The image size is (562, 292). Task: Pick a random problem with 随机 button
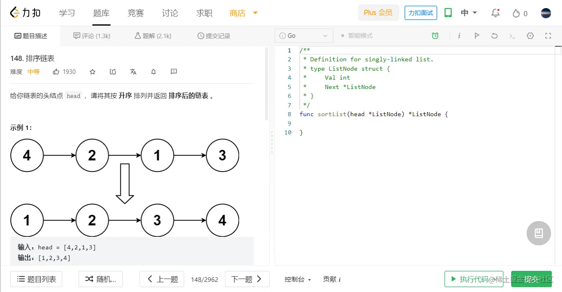[x=100, y=279]
